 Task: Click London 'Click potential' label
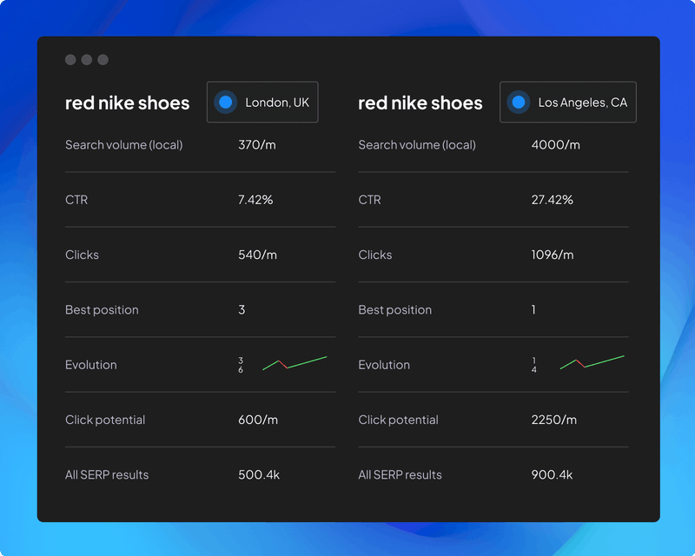point(105,420)
